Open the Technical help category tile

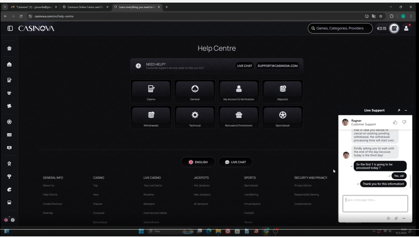pyautogui.click(x=195, y=117)
